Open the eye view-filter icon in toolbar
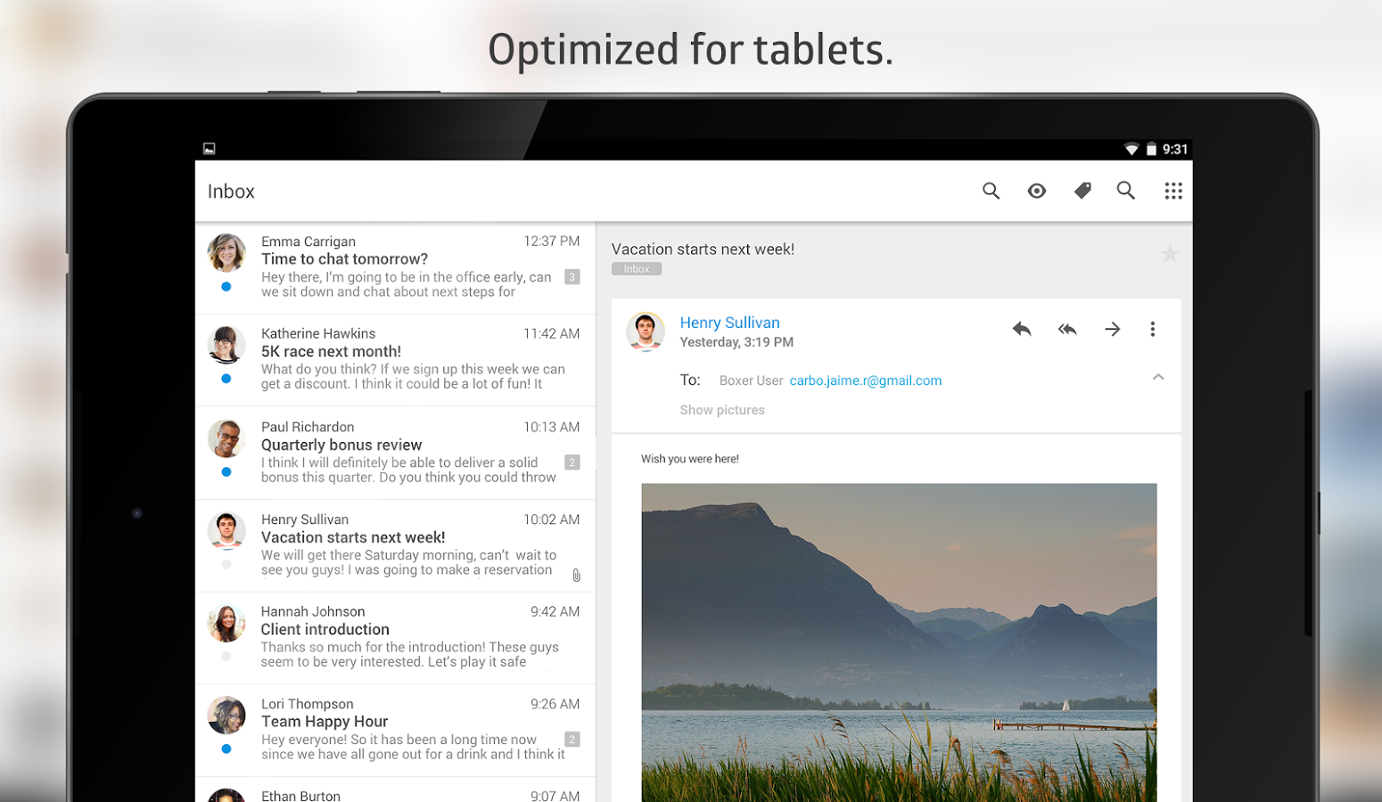1382x802 pixels. tap(1036, 191)
